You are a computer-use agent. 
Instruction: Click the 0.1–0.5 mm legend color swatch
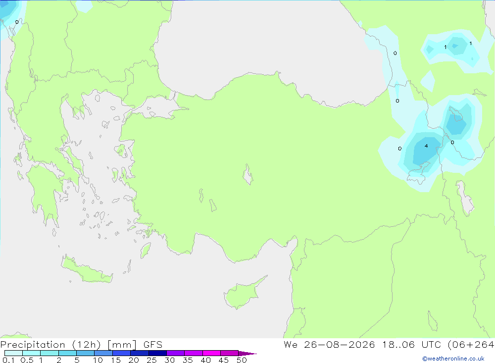pyautogui.click(x=13, y=353)
